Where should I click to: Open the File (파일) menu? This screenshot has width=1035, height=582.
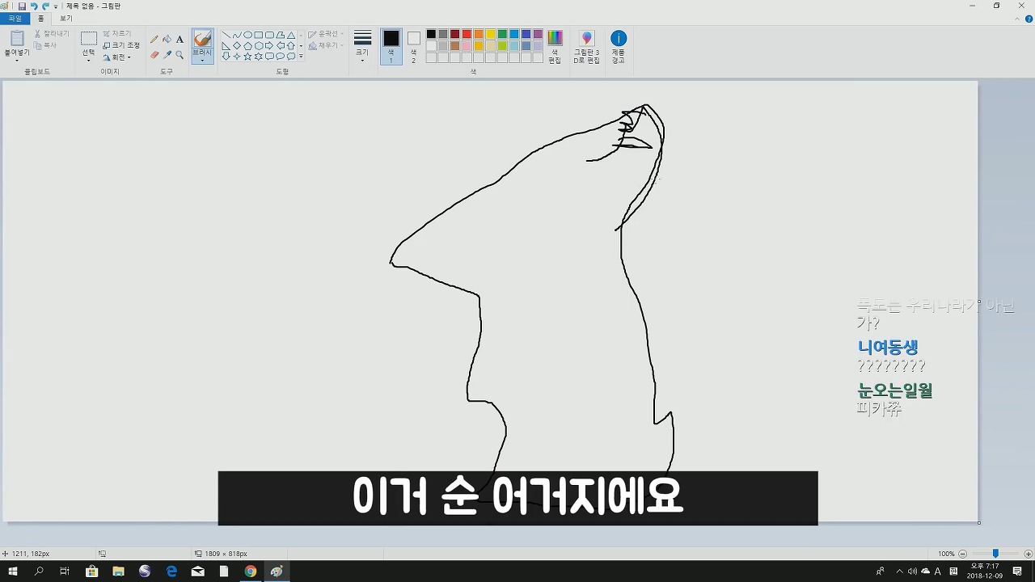(x=15, y=19)
